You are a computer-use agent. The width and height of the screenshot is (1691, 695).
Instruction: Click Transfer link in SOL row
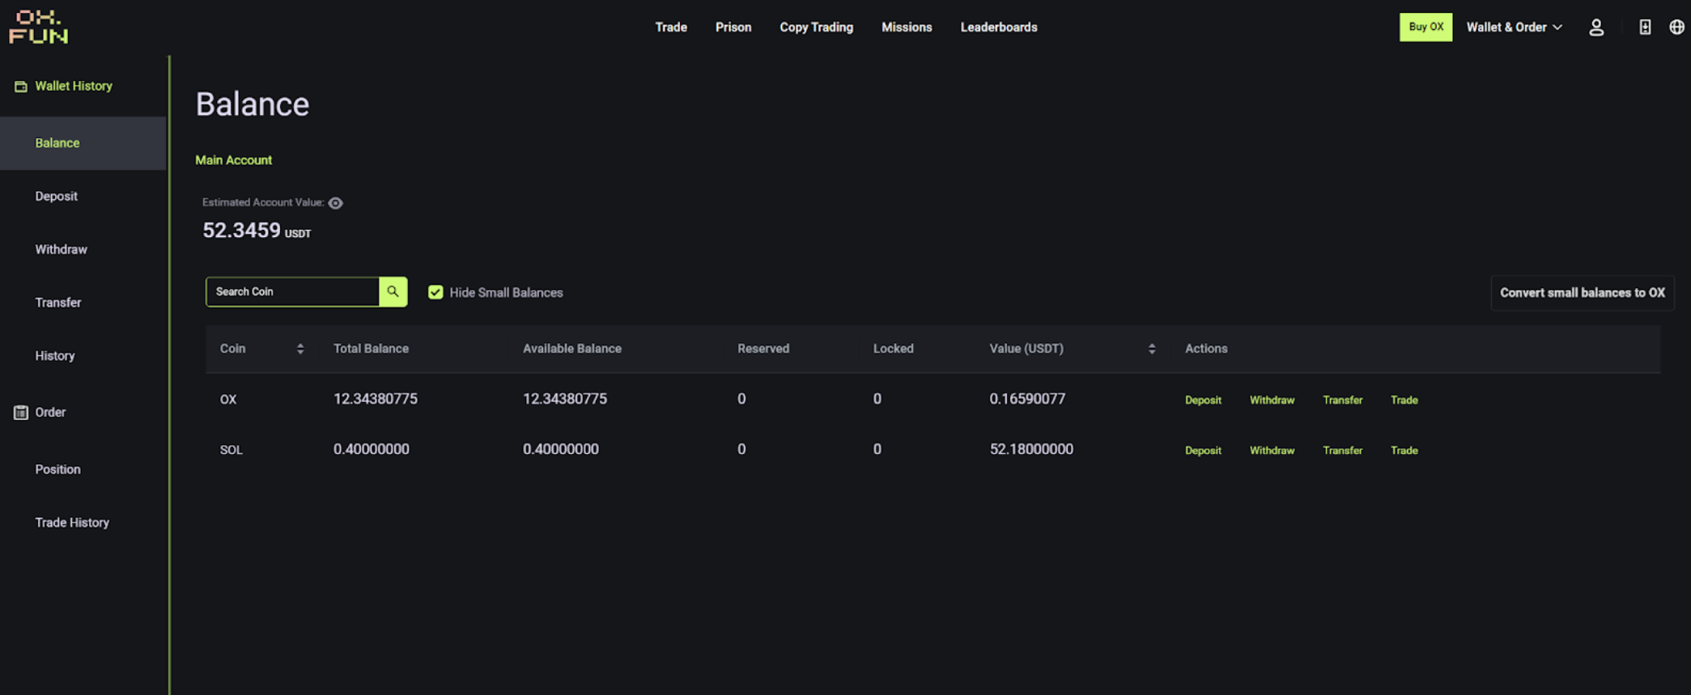pyautogui.click(x=1342, y=451)
